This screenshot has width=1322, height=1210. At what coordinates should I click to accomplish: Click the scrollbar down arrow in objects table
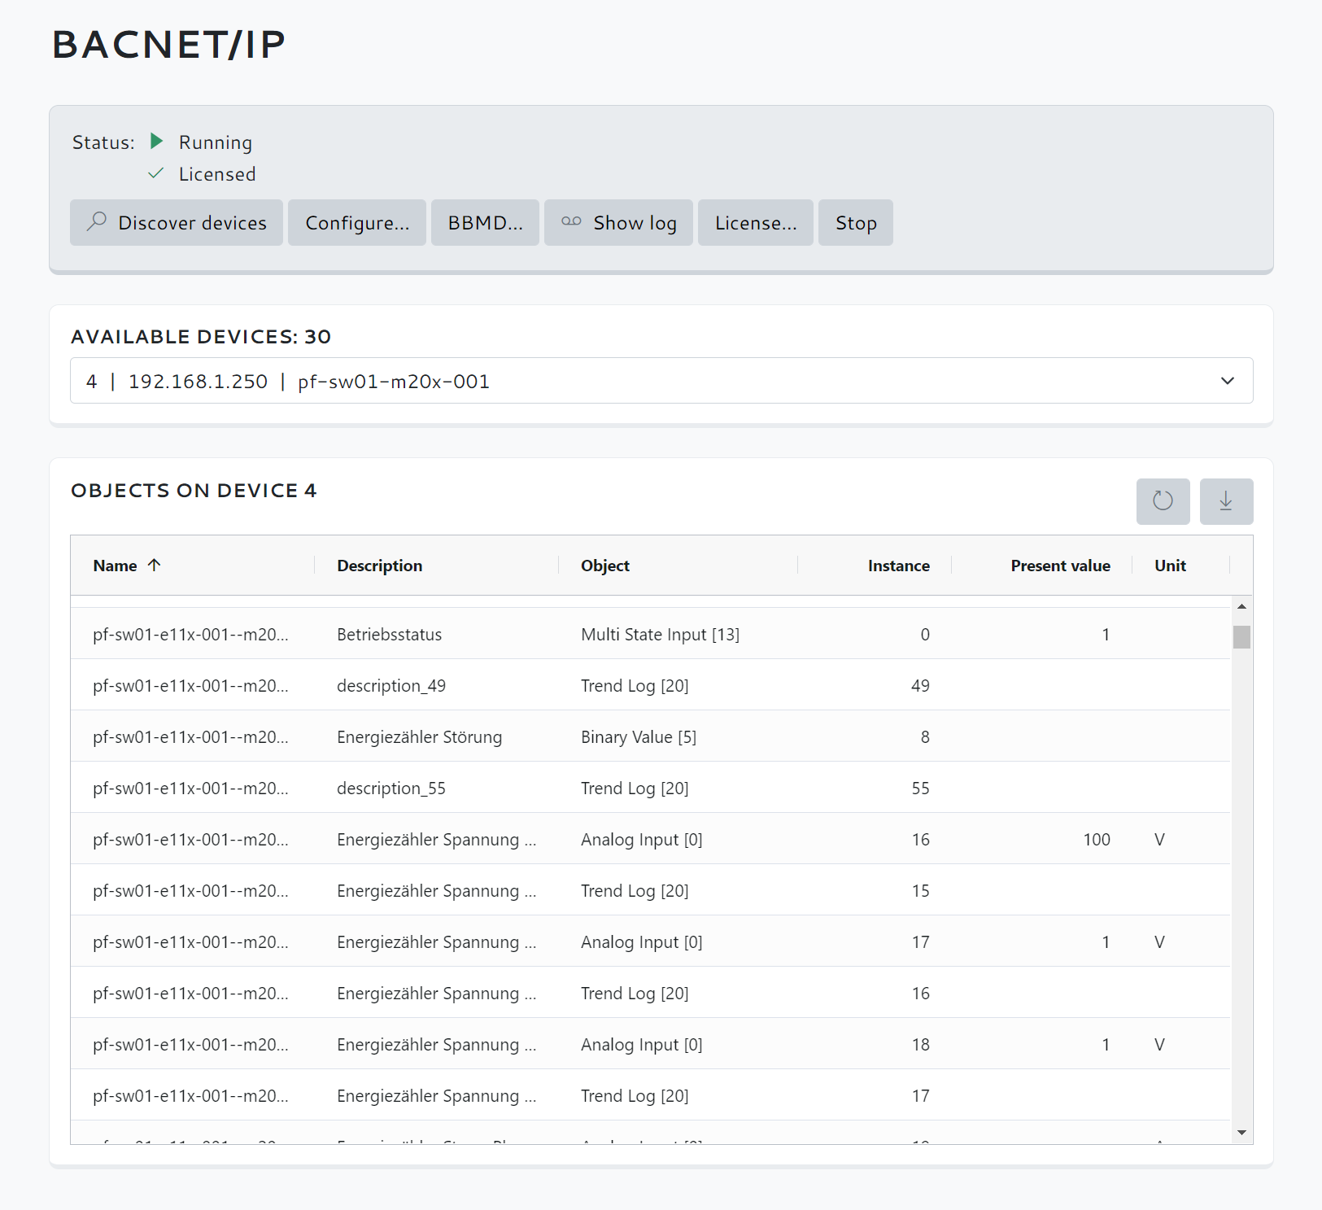click(1241, 1133)
